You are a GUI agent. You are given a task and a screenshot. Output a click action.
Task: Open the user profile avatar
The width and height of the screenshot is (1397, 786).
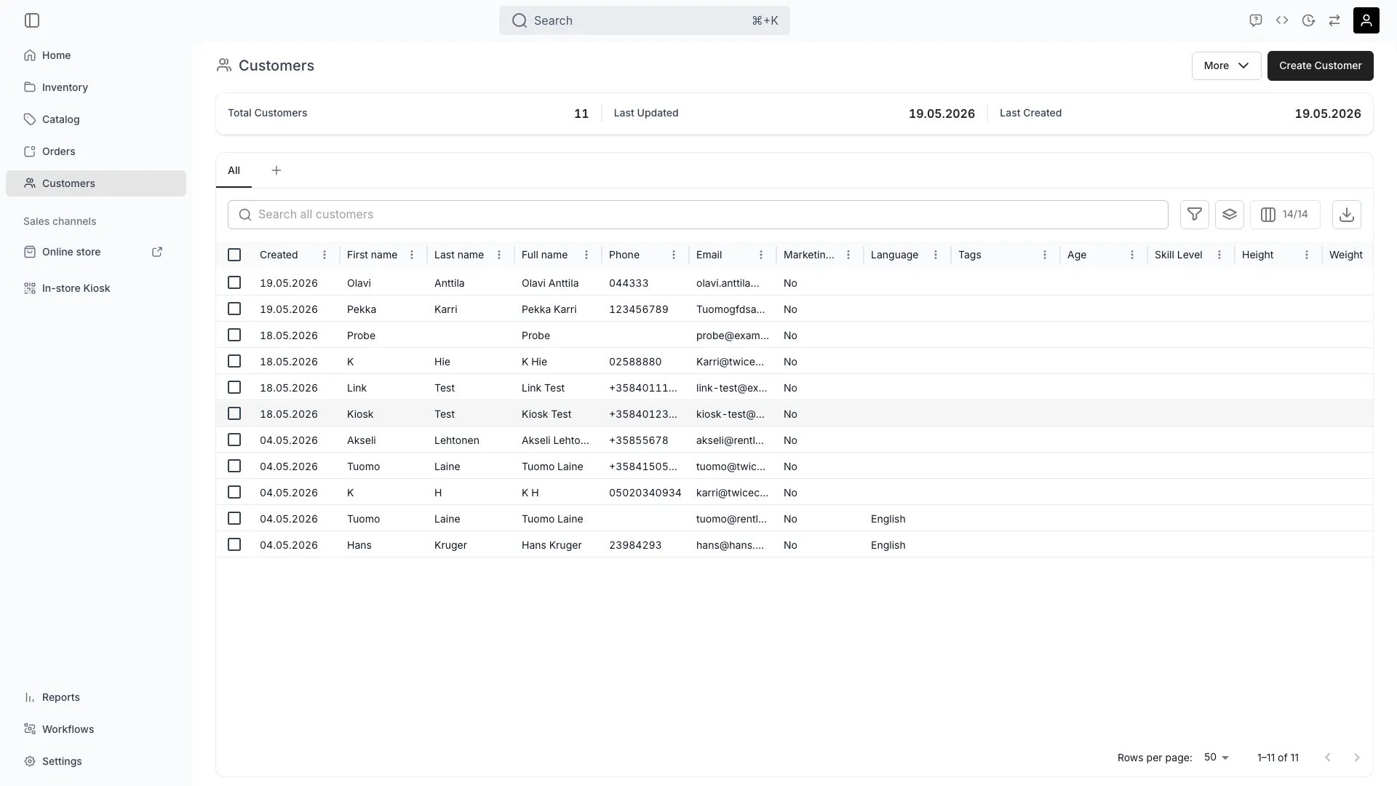[x=1366, y=20]
